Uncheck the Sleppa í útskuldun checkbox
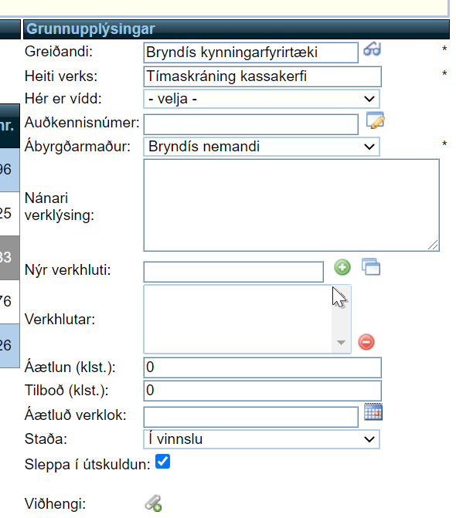456x518 pixels. (x=163, y=462)
